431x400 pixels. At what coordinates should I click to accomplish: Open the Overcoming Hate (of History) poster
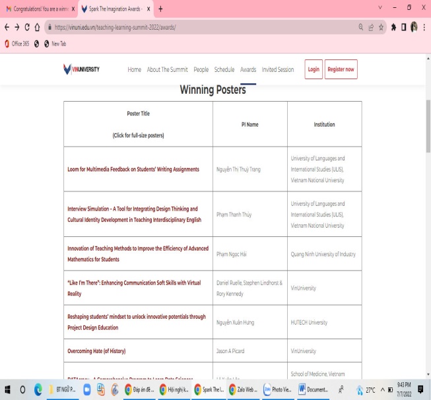pyautogui.click(x=96, y=350)
